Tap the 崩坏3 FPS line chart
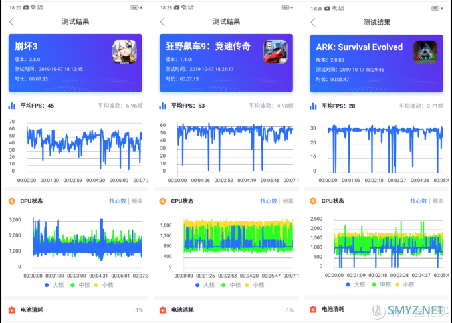The width and height of the screenshot is (452, 323). 84,148
